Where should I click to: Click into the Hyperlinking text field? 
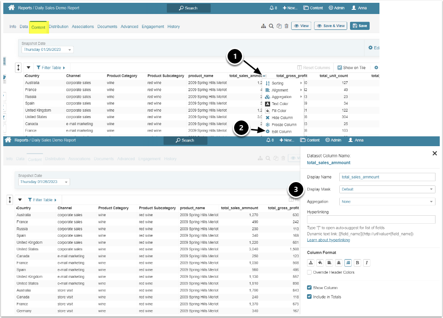pos(371,219)
